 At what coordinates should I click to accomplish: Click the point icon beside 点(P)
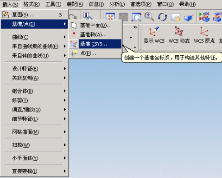coord(74,53)
